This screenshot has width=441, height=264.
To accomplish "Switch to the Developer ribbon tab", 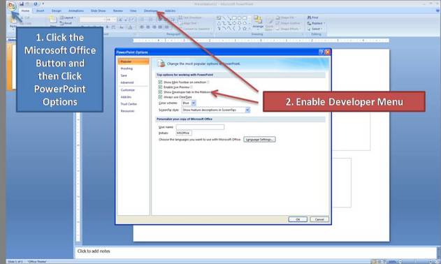I will [x=151, y=10].
